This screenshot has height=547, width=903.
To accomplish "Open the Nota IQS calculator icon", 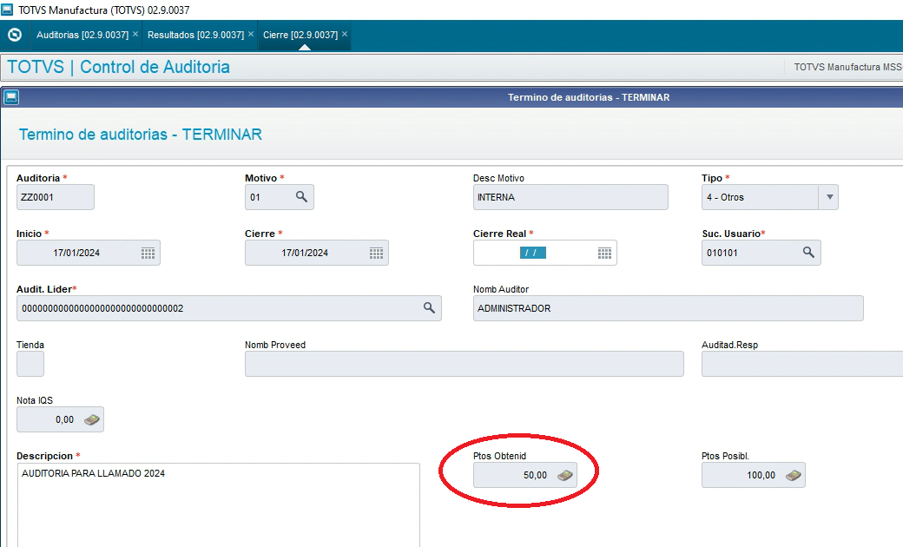I will [x=92, y=419].
